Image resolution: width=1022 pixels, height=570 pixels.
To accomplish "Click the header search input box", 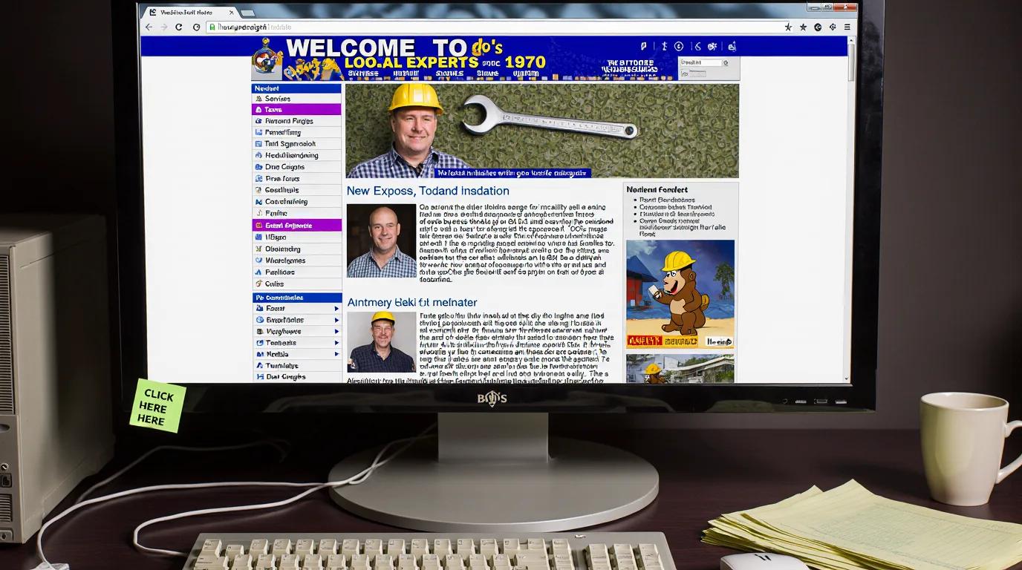I will click(701, 63).
